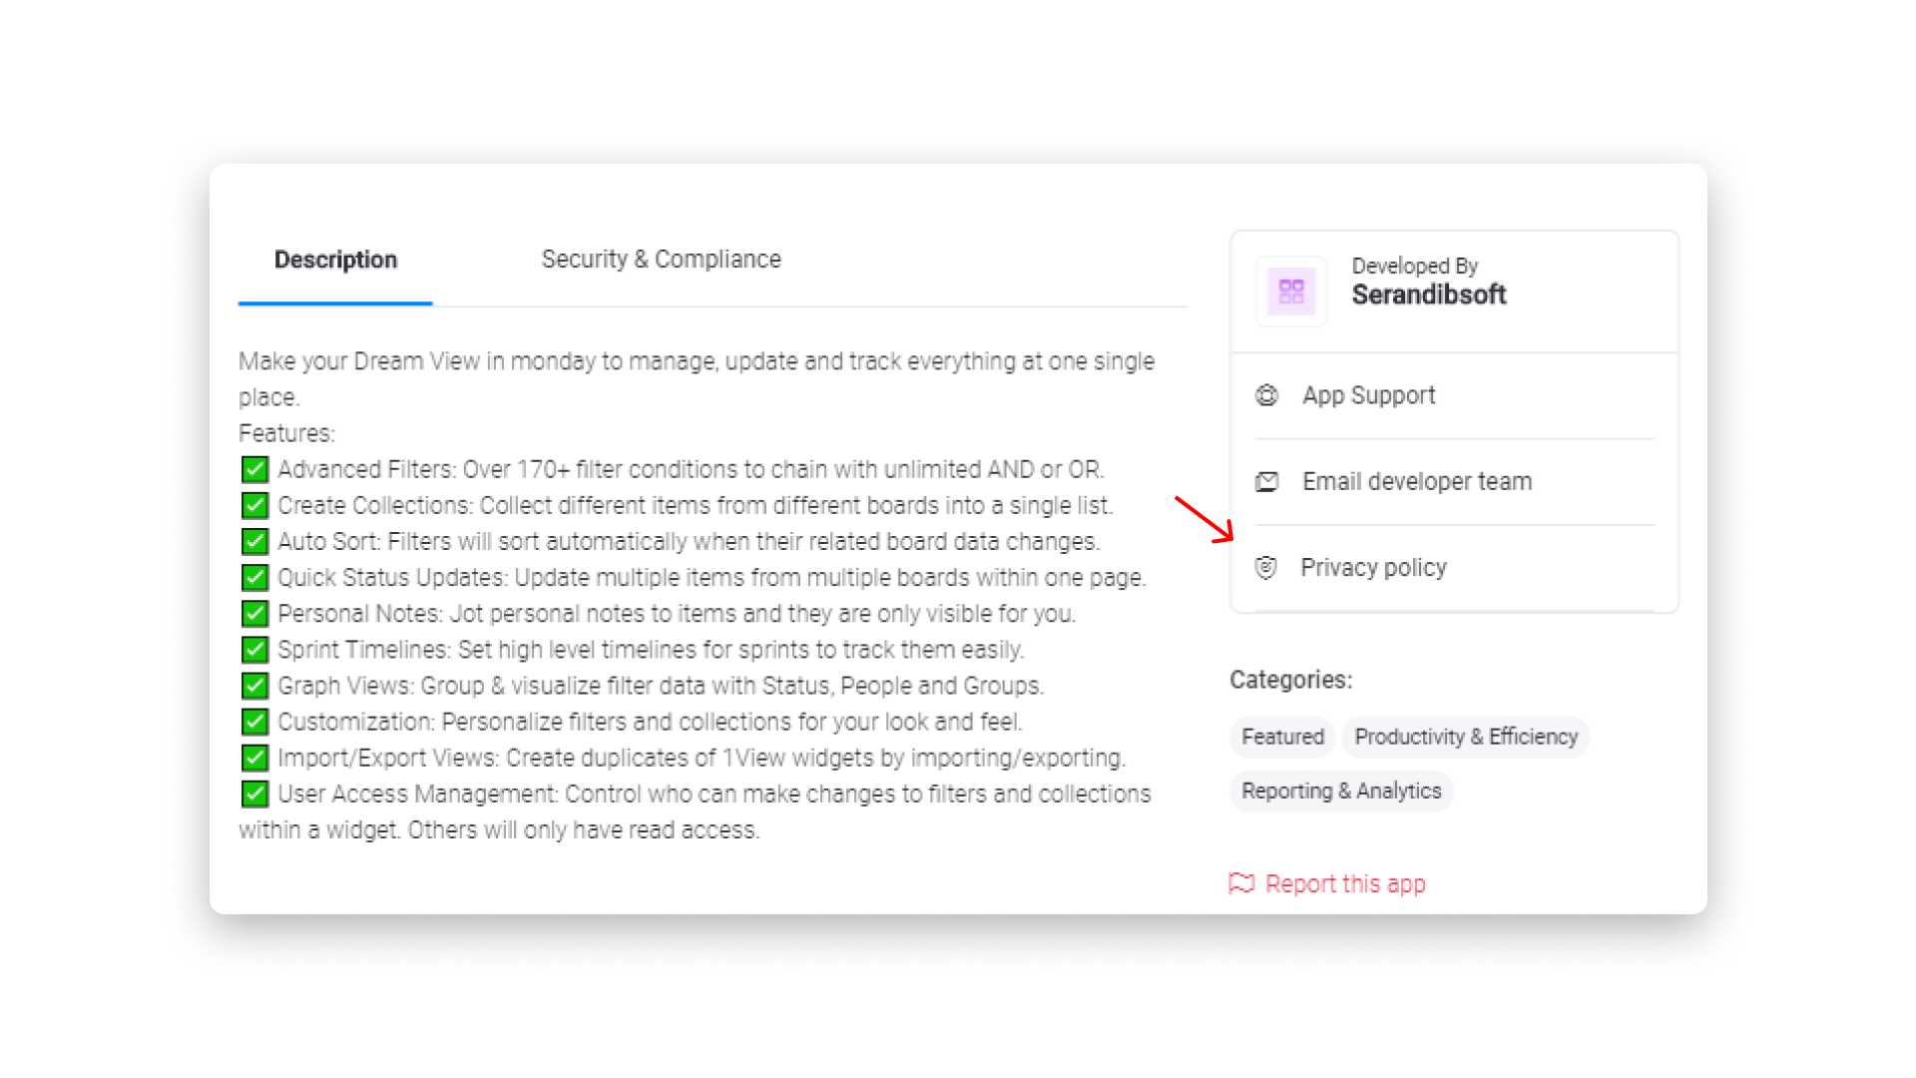Viewport: 1916px width, 1078px height.
Task: Click the Create Collections green checkmark
Action: (x=254, y=505)
